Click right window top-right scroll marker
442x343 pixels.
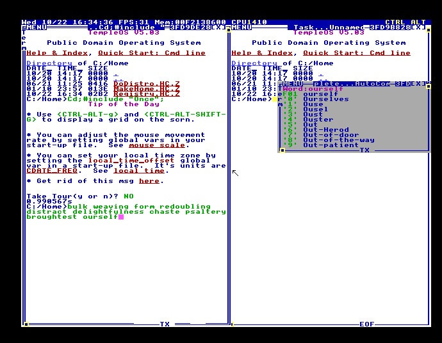(x=429, y=29)
